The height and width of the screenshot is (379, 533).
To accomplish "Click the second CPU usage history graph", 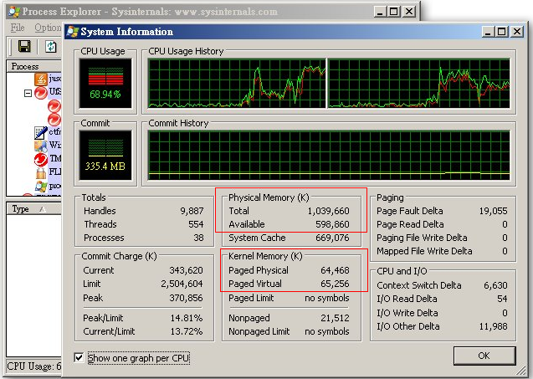I will [x=418, y=84].
